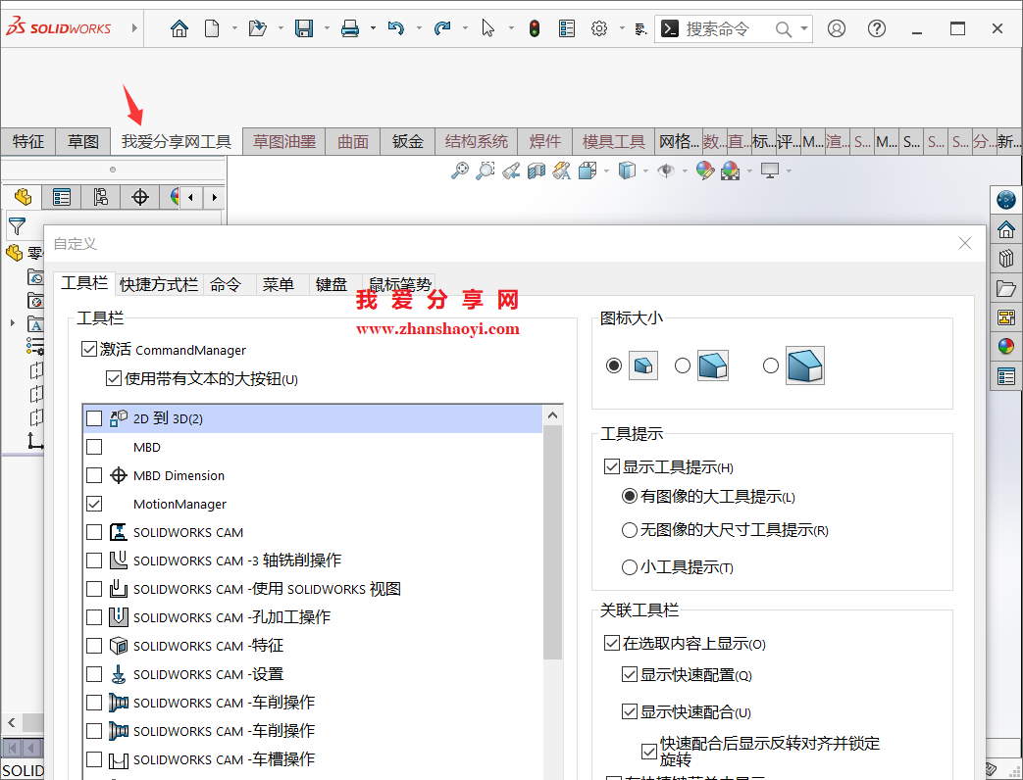1023x780 pixels.
Task: Switch to the 命令 tab in Customize dialog
Action: tap(229, 284)
